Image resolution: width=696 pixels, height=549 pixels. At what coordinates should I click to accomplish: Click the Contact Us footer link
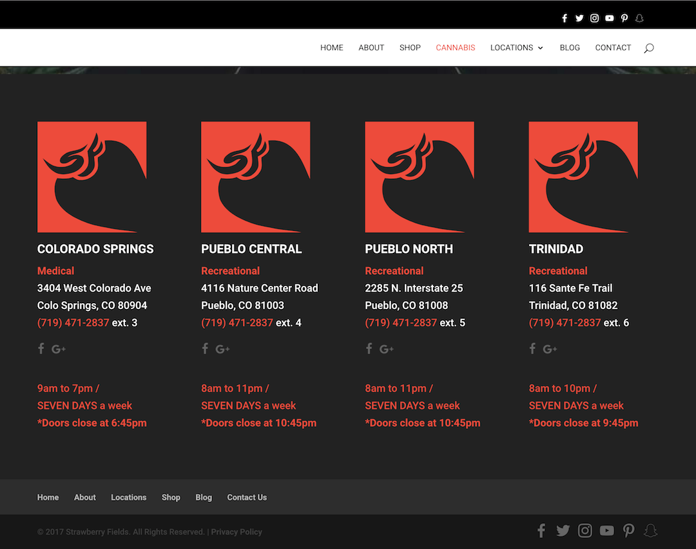247,497
